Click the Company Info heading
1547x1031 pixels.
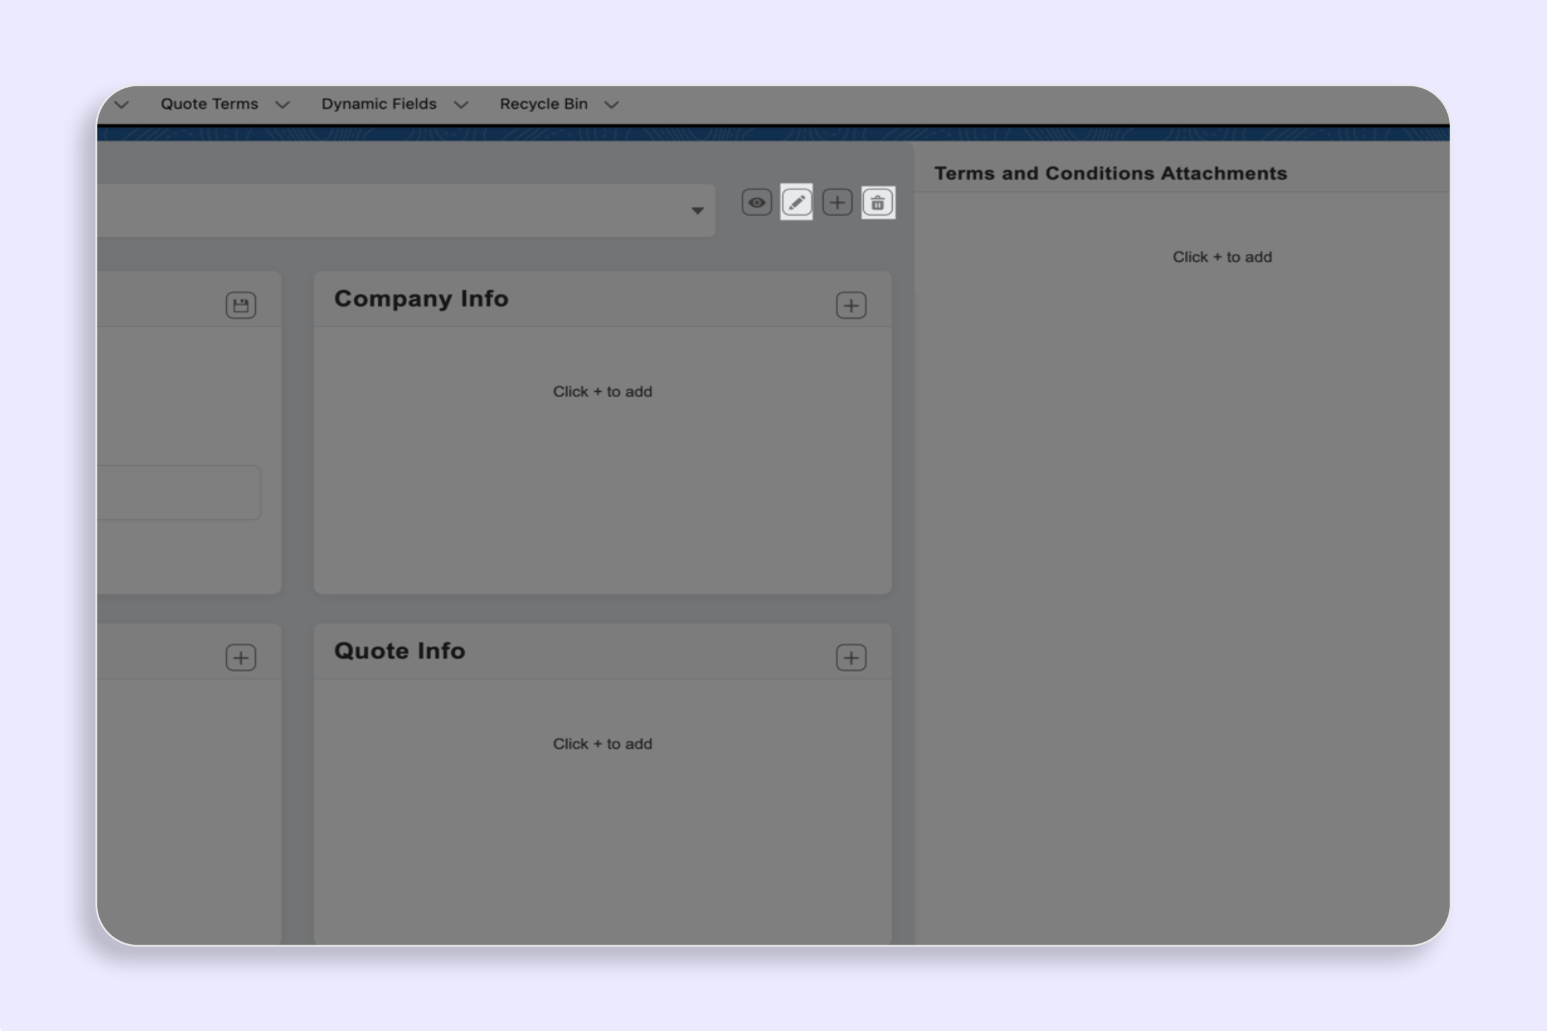421,298
